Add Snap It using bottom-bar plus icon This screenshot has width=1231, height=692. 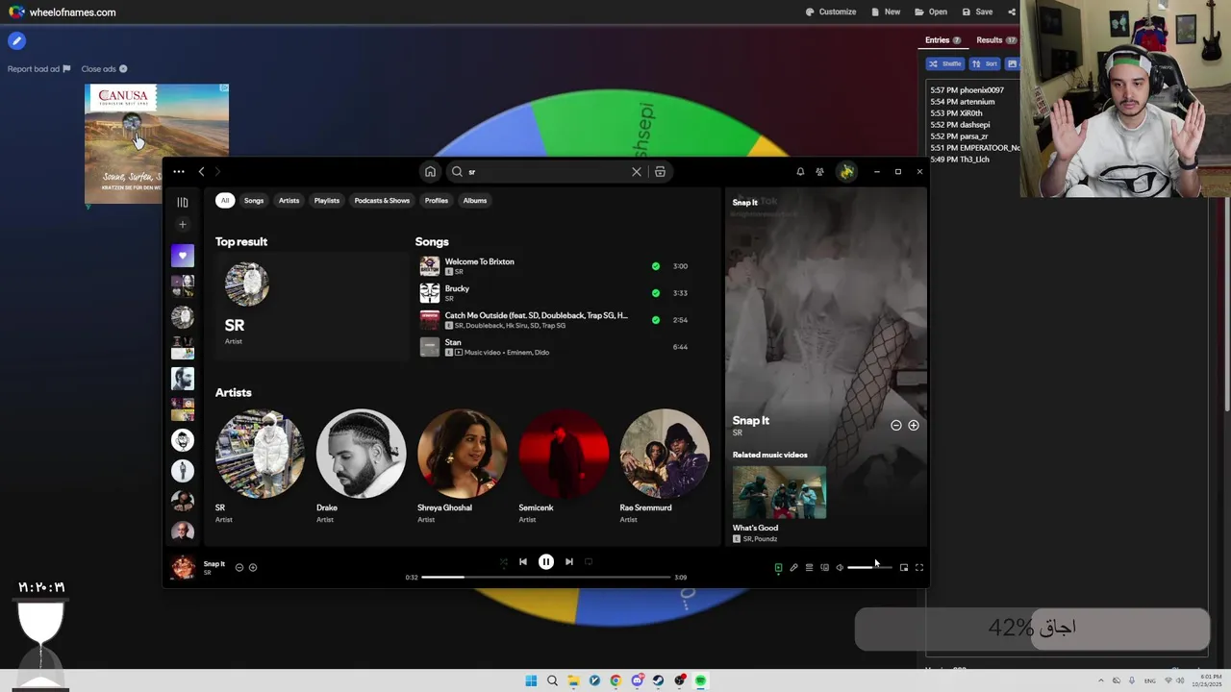(253, 567)
